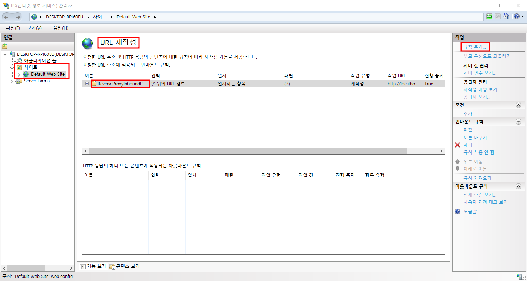The height and width of the screenshot is (281, 527).
Task: Click the 애플리케이션 풀 icon in tree
Action: [20, 61]
